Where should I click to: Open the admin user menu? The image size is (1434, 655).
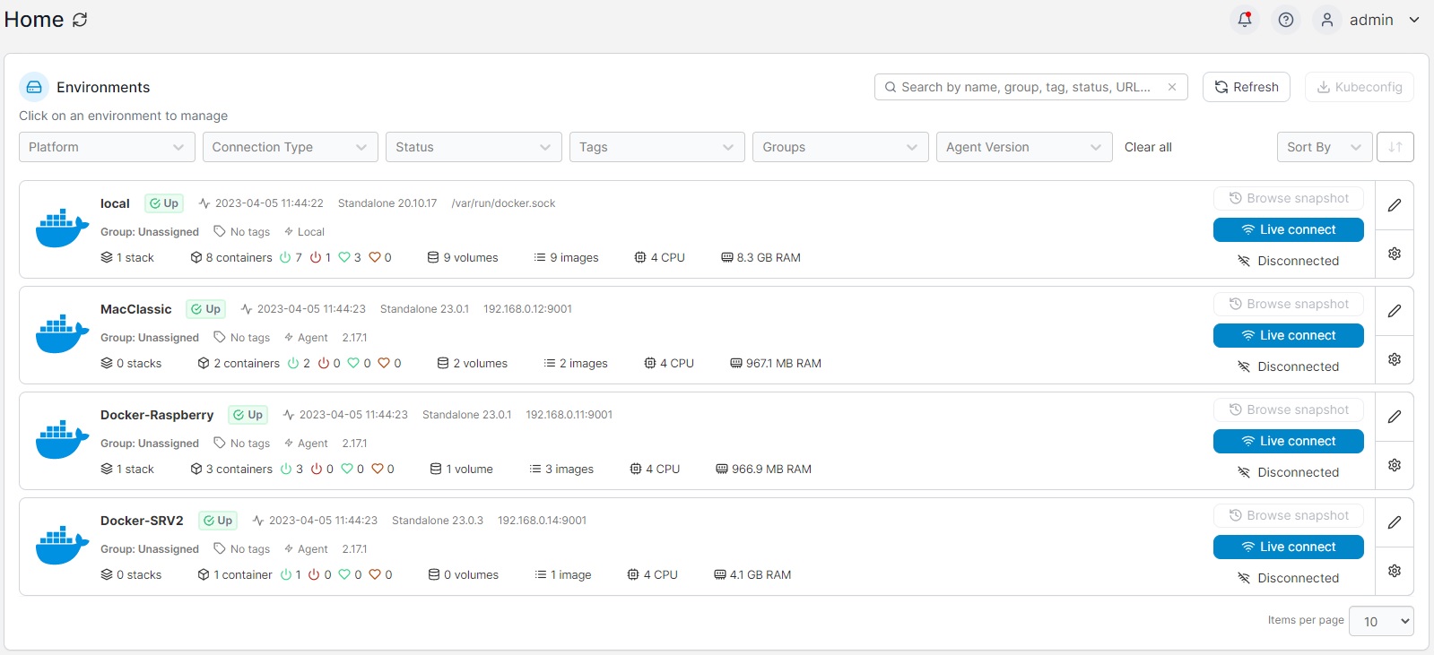[x=1369, y=20]
